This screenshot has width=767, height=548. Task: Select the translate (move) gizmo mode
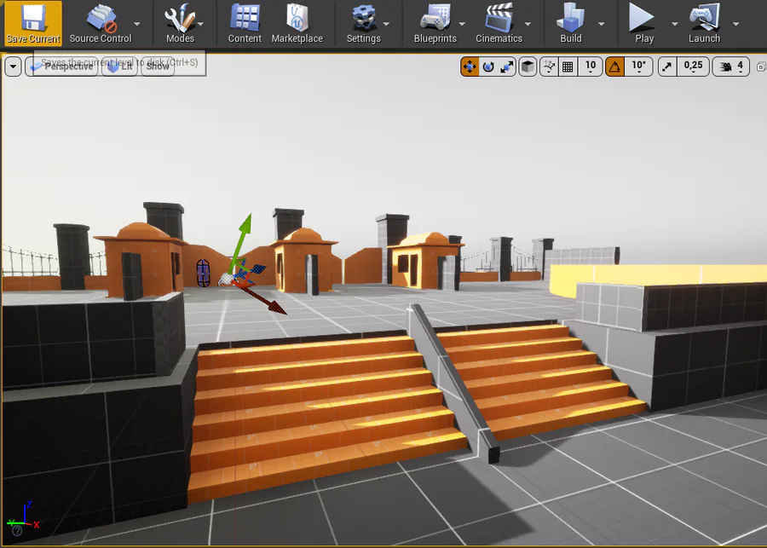coord(470,66)
